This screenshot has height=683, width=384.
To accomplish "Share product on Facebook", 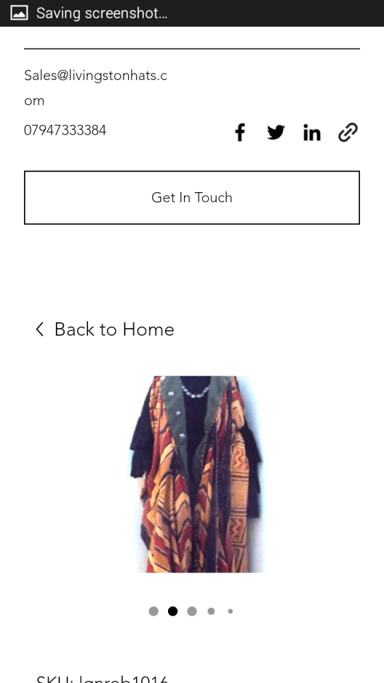I will (x=240, y=133).
